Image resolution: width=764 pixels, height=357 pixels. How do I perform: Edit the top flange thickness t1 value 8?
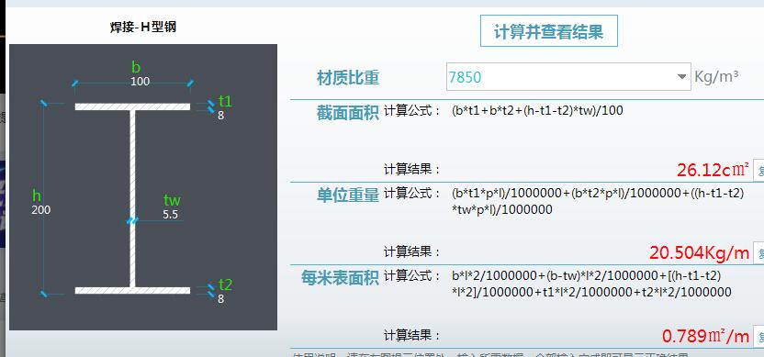coord(221,116)
